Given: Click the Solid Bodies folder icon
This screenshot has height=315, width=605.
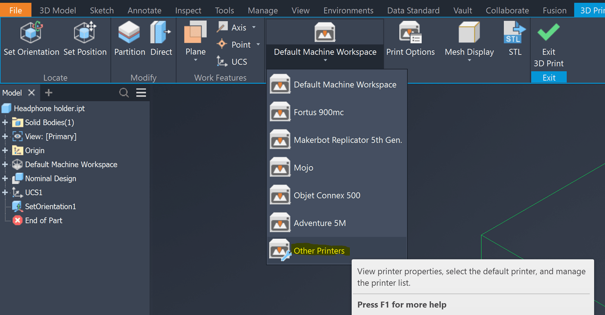Looking at the screenshot, I should point(17,122).
